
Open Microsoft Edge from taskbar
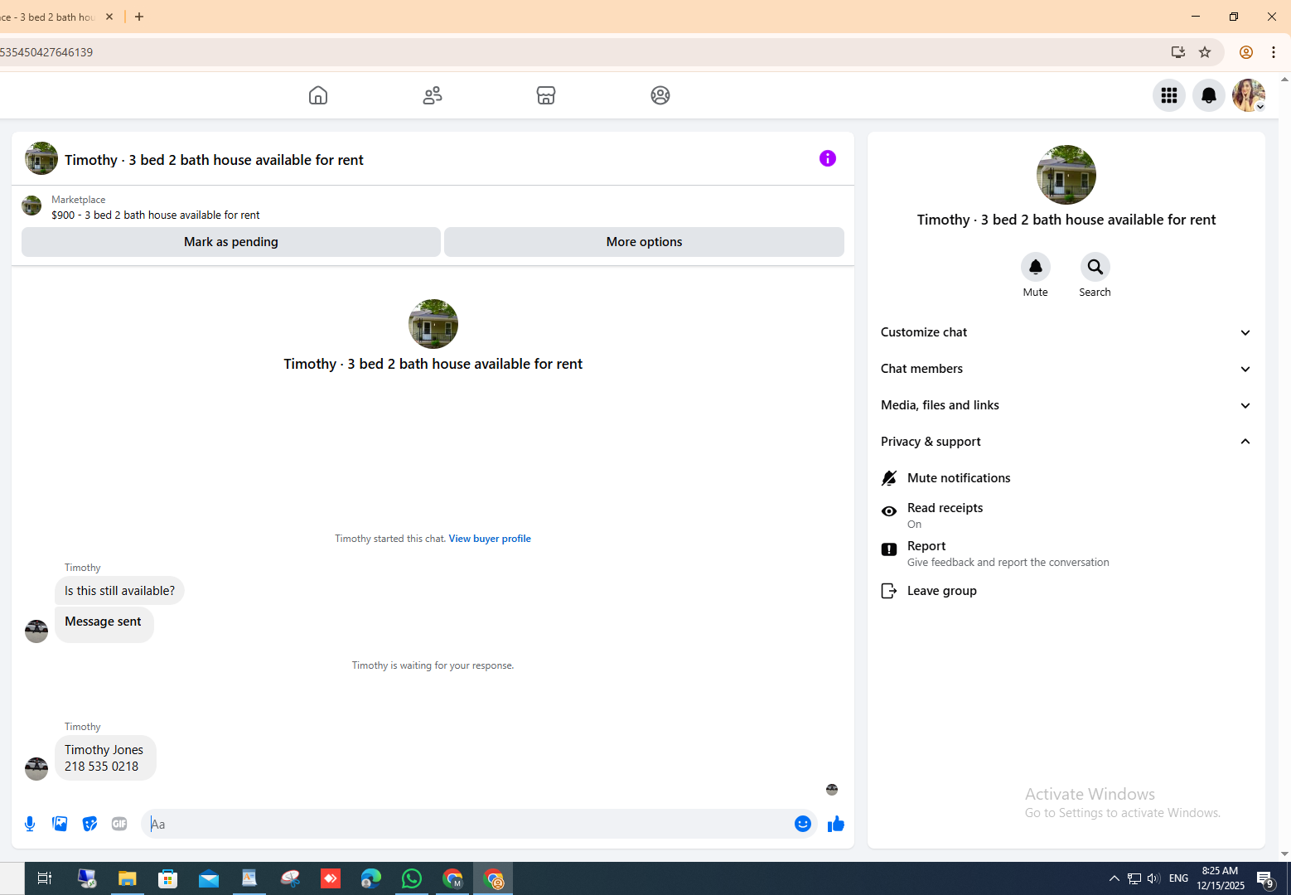[371, 878]
